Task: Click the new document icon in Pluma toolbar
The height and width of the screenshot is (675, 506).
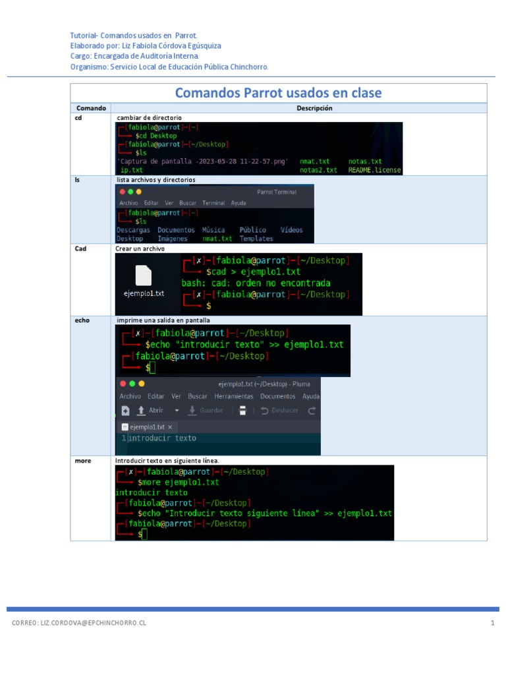Action: click(125, 411)
